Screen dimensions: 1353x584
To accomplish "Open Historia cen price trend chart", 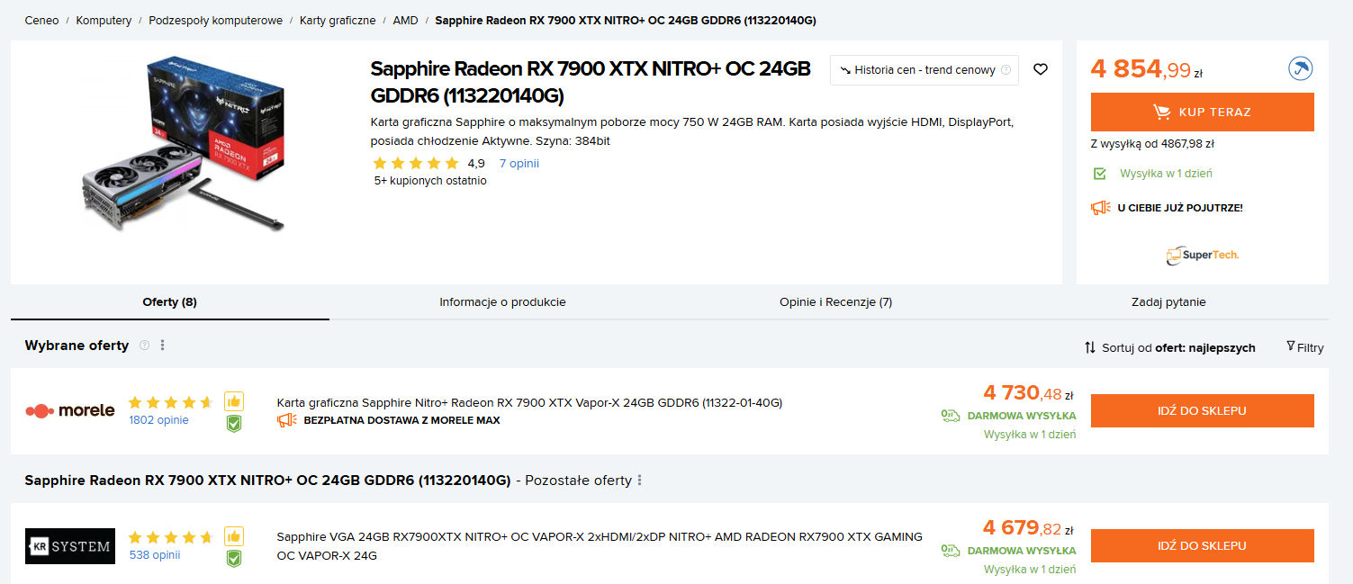I will (x=924, y=70).
